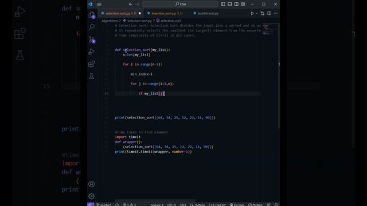
Task: Click the 'for j in range(i+1,n):' line
Action: pos(152,84)
